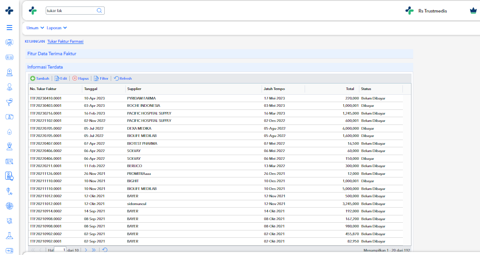This screenshot has height=255, width=480.
Task: Click the 17-Mei-2023 due date cell
Action: pyautogui.click(x=284, y=98)
